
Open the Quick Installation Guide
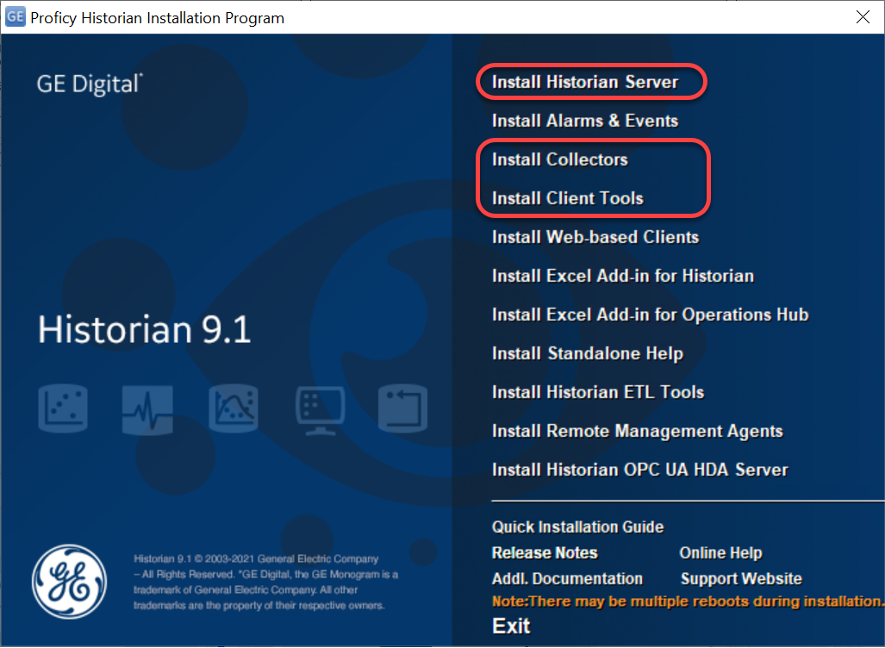coord(577,526)
